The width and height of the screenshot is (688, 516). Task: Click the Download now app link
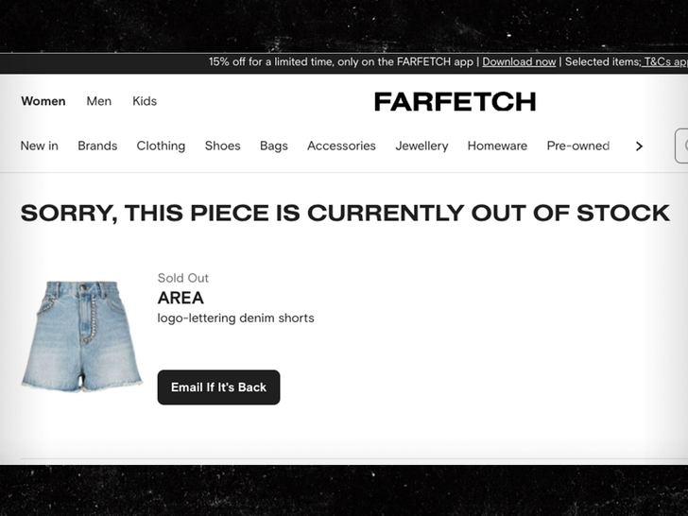[519, 62]
